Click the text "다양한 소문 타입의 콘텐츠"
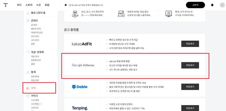The height and width of the screenshot is (111, 226). [x=121, y=104]
